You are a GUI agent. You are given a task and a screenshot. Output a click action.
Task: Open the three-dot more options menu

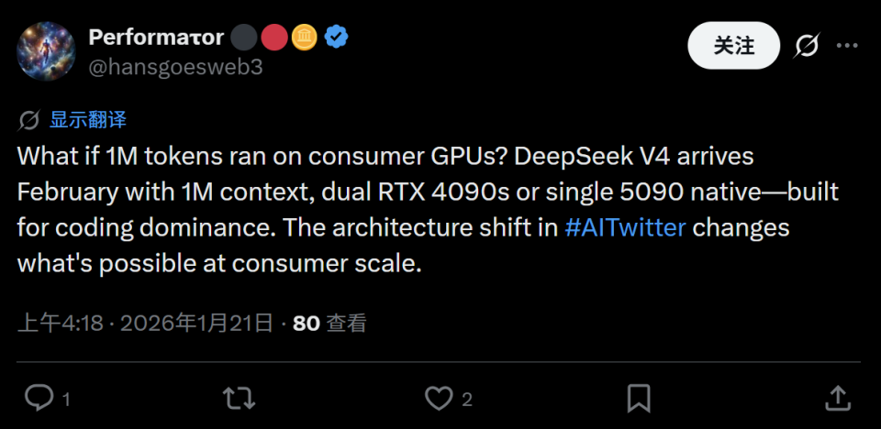click(x=849, y=45)
